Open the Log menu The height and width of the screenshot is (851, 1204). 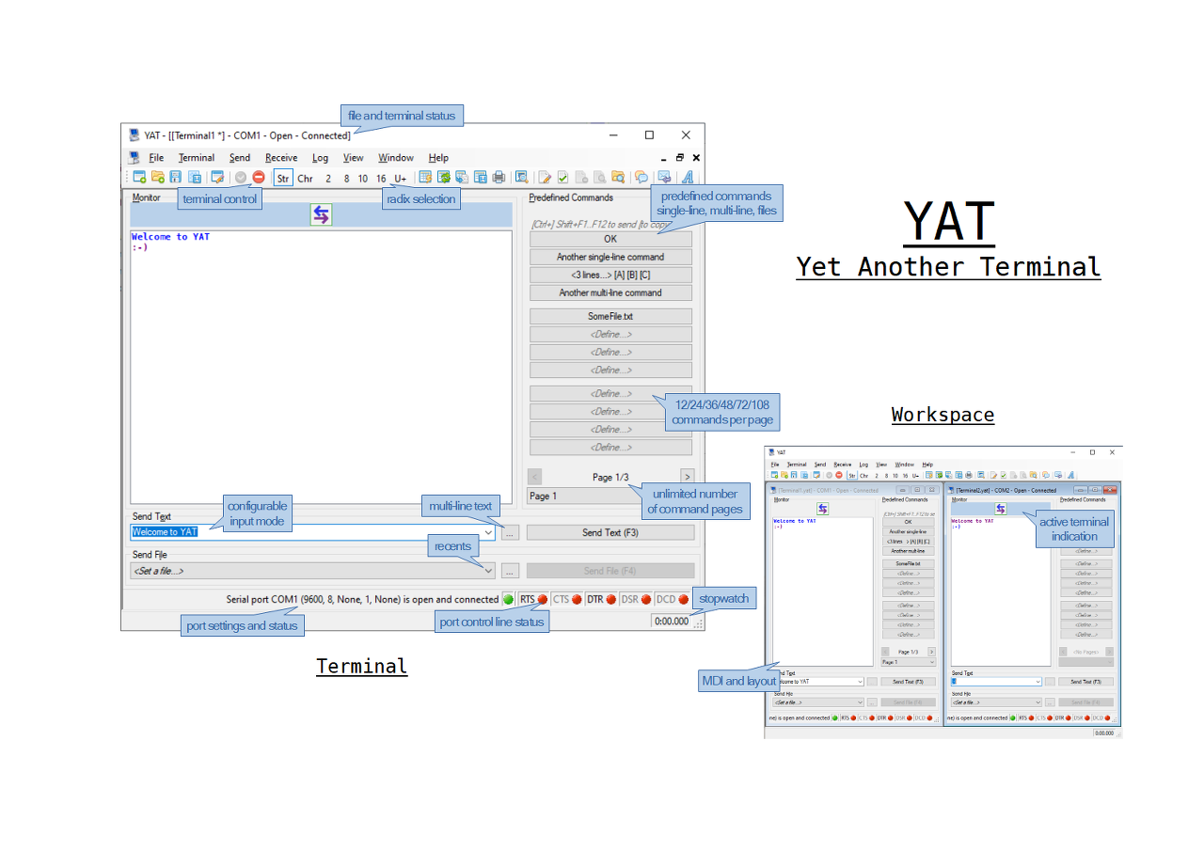(x=321, y=158)
